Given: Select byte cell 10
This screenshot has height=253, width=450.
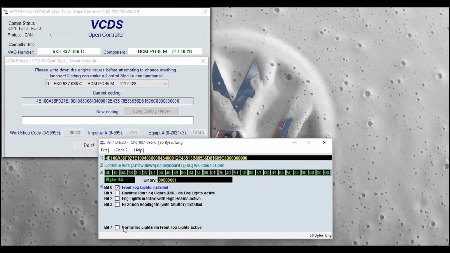Looking at the screenshot, I should pyautogui.click(x=116, y=173).
